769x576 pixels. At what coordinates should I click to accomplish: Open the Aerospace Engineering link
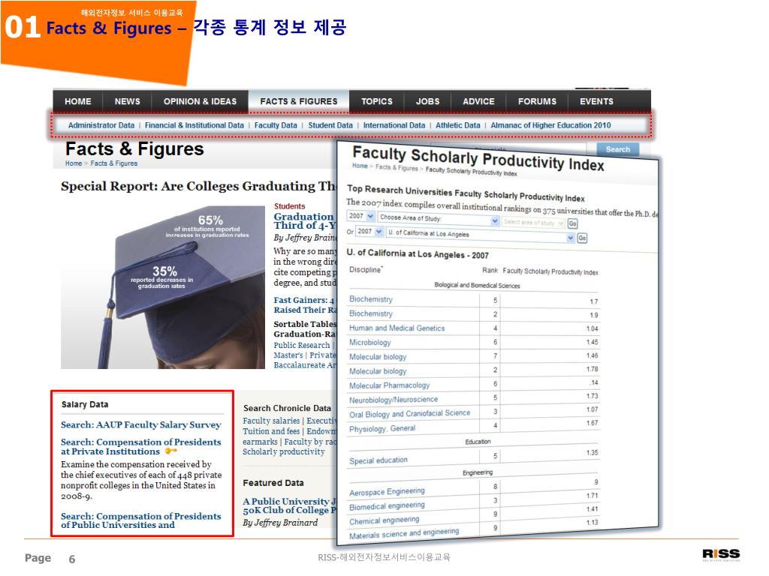[387, 492]
